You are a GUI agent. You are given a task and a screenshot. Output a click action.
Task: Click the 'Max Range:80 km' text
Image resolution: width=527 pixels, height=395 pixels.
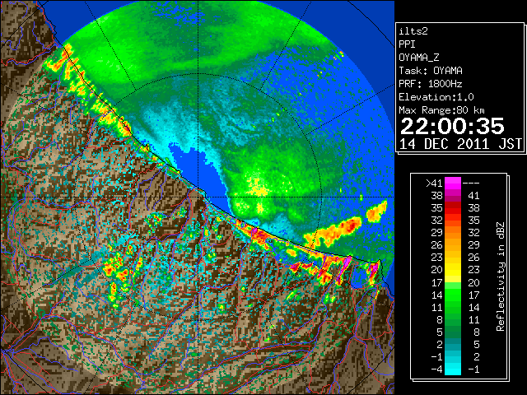[x=442, y=110]
